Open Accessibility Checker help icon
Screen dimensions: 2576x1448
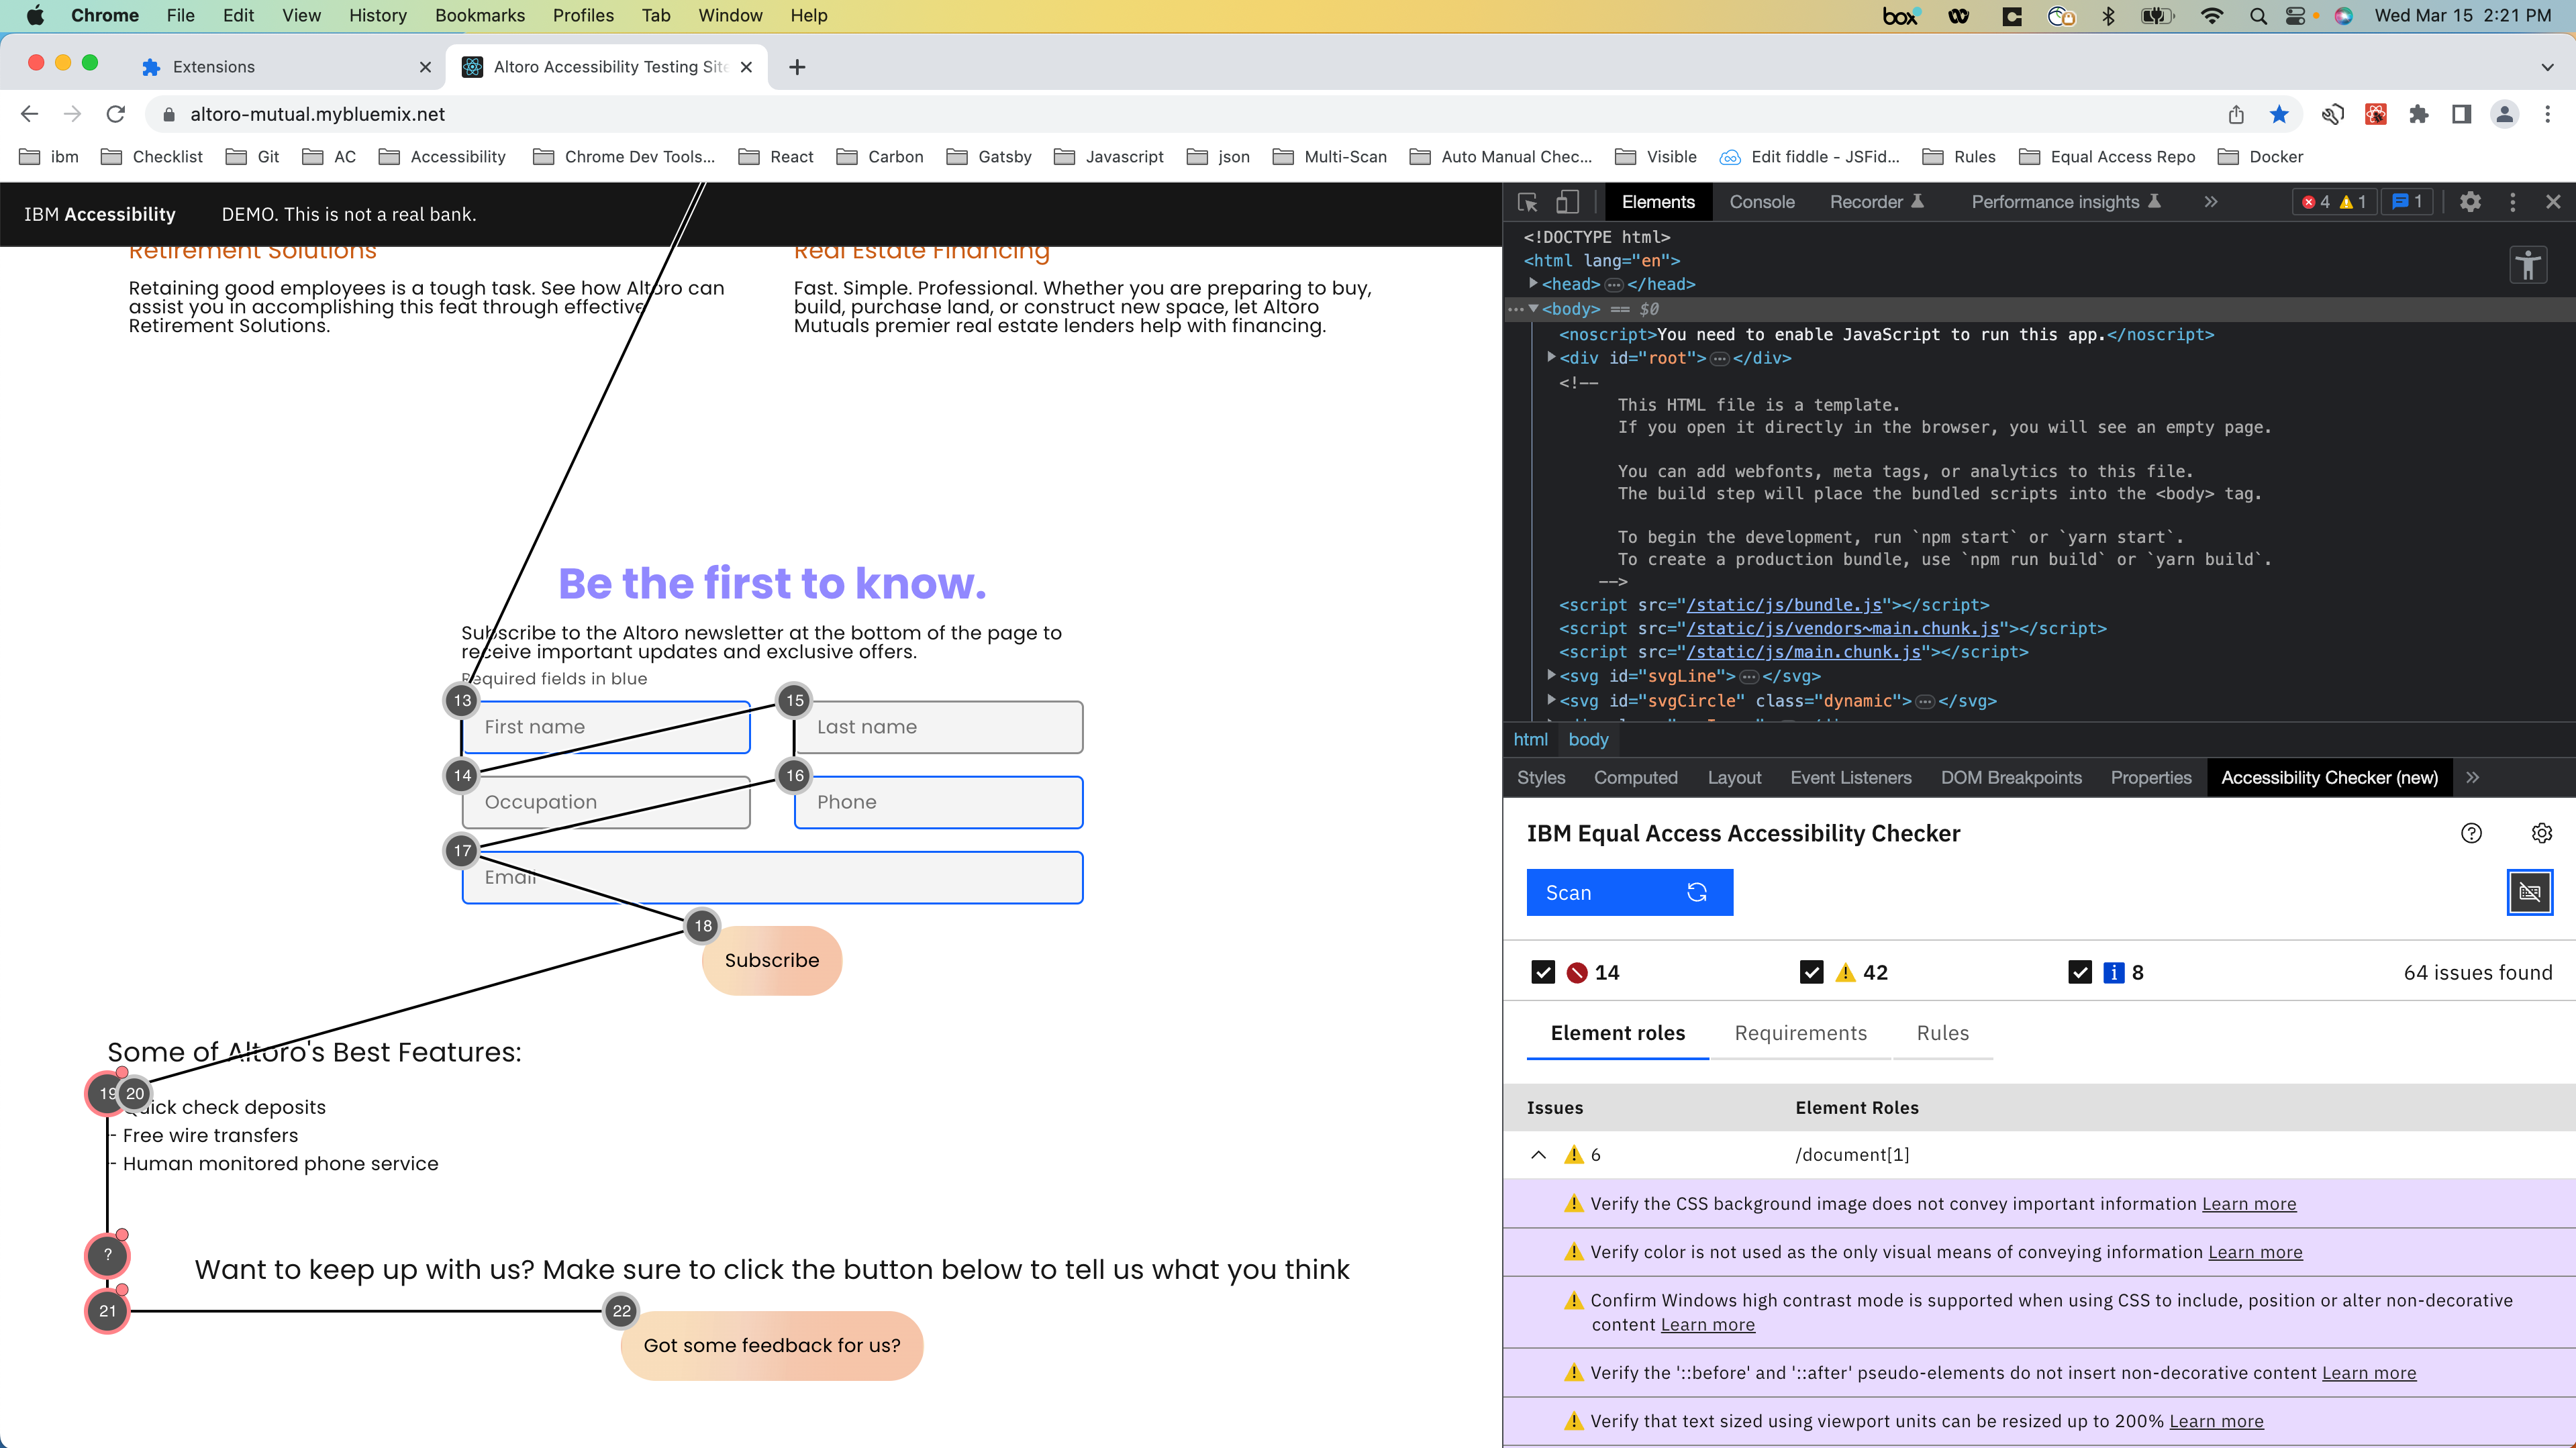2472,833
